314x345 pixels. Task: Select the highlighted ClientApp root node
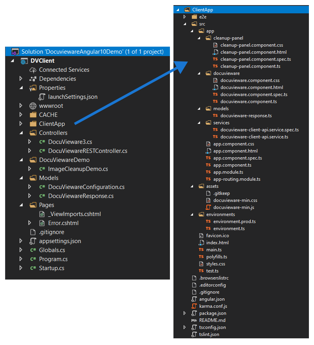241,10
